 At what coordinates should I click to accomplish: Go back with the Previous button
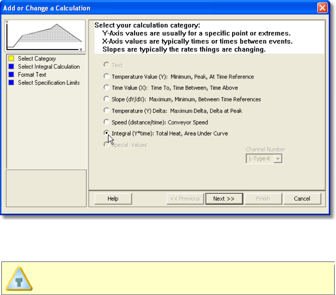tap(185, 199)
